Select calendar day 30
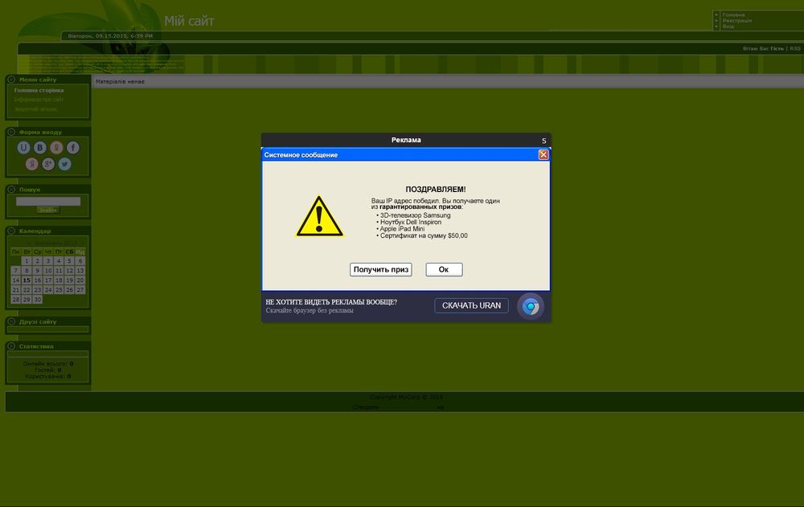The image size is (804, 507). click(x=38, y=300)
